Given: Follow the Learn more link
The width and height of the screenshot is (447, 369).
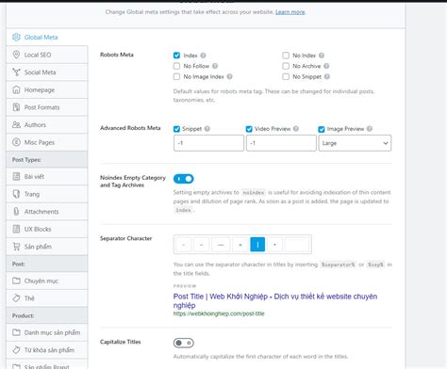Looking at the screenshot, I should (x=290, y=12).
